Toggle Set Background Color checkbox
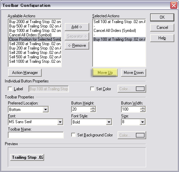This screenshot has height=172, width=179. pyautogui.click(x=73, y=135)
